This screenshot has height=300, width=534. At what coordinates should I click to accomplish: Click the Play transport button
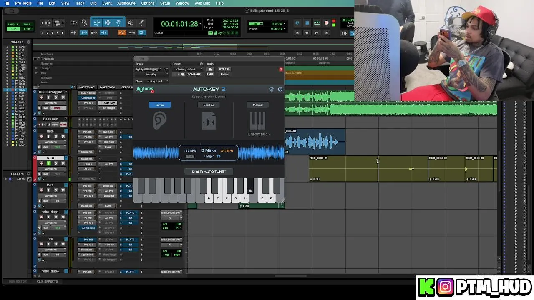coord(317,23)
